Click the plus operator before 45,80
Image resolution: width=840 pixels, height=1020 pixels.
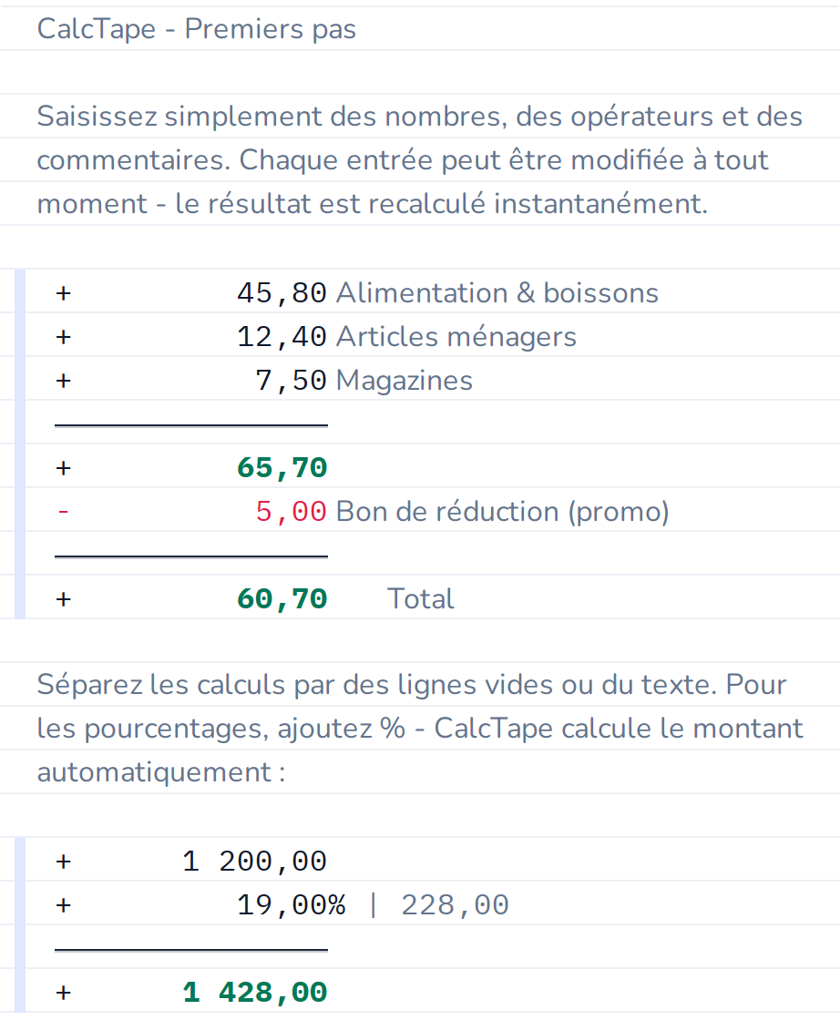coord(63,293)
